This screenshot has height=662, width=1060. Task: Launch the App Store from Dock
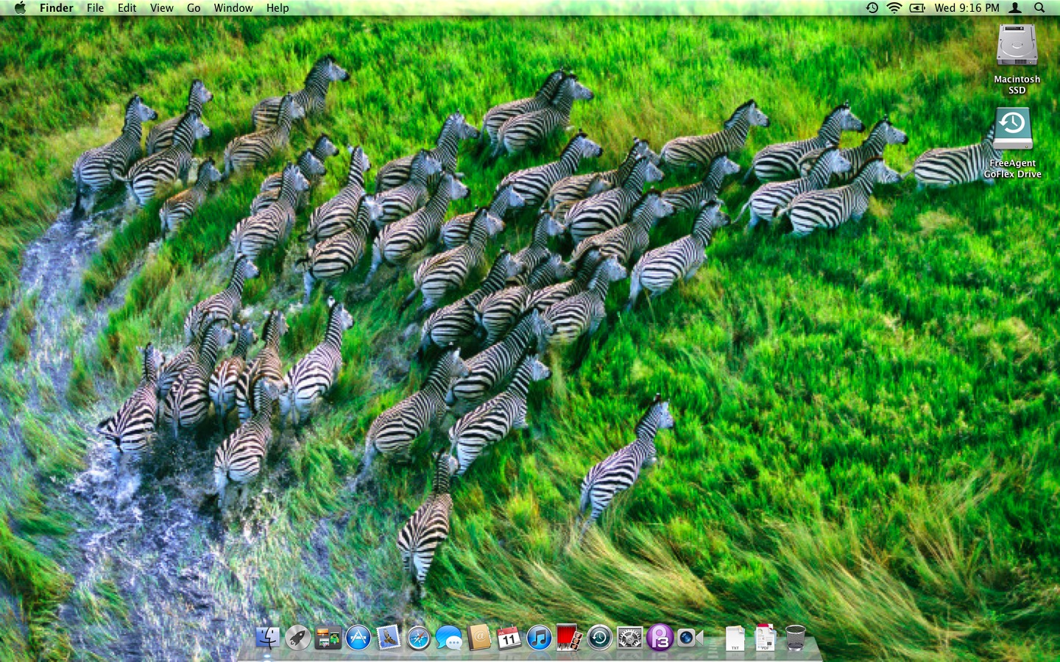tap(358, 638)
